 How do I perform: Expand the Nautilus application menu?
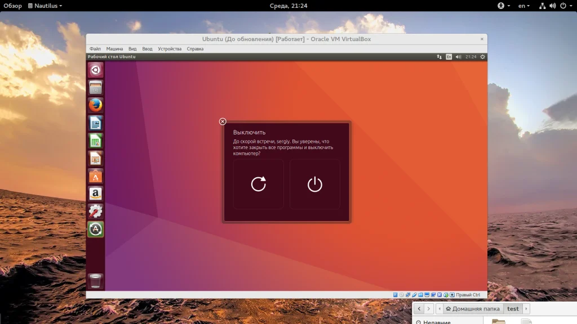(x=45, y=6)
